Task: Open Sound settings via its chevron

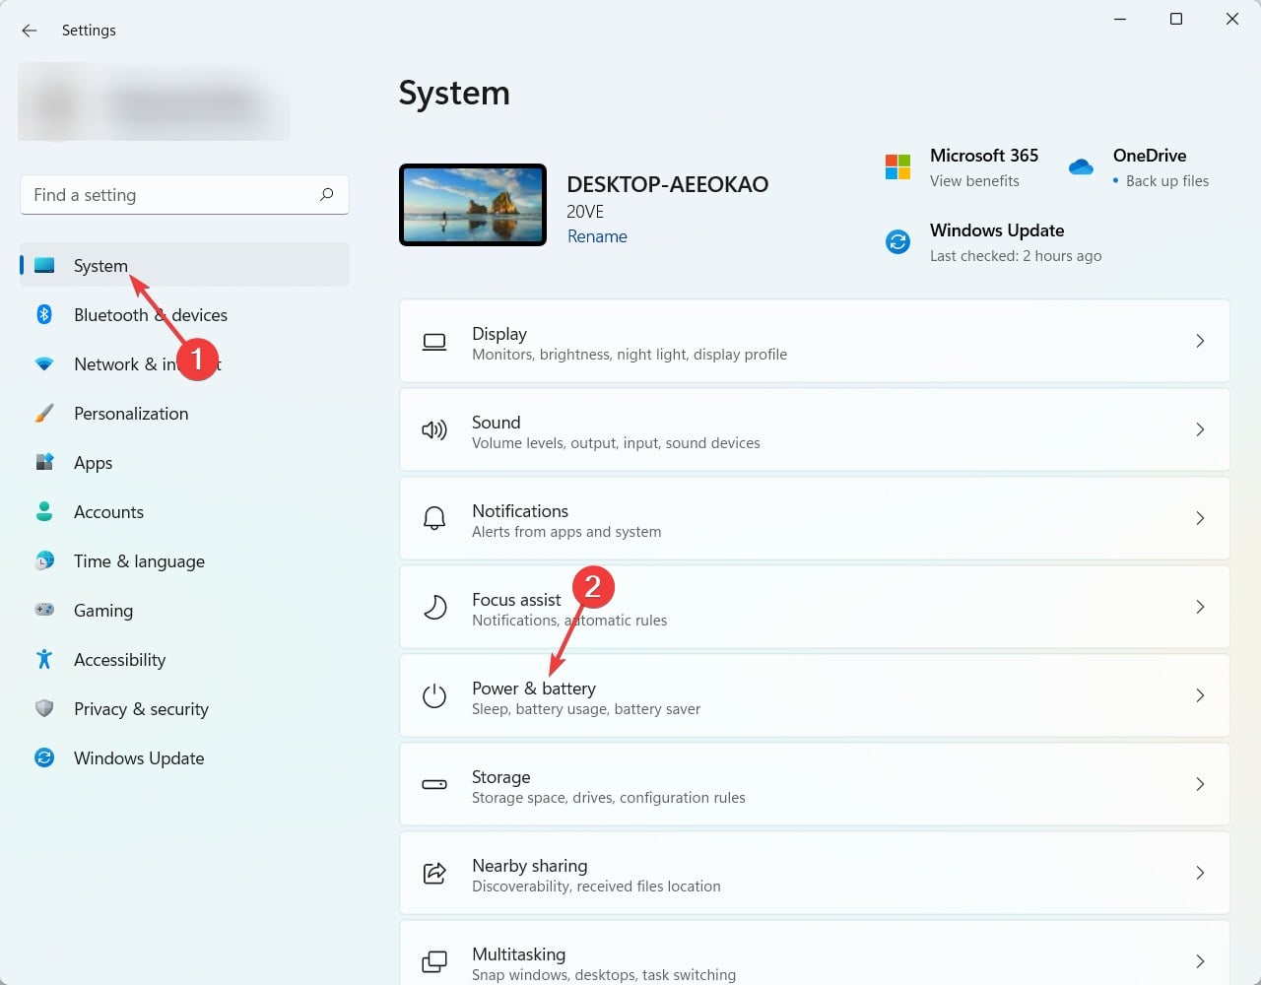Action: [x=1199, y=429]
